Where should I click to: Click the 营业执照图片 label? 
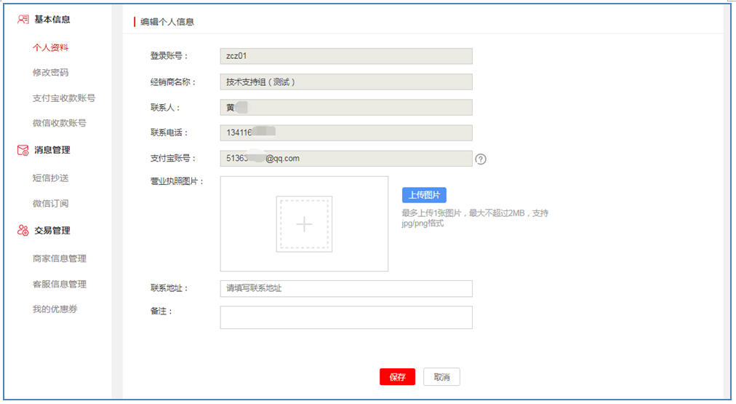(177, 181)
